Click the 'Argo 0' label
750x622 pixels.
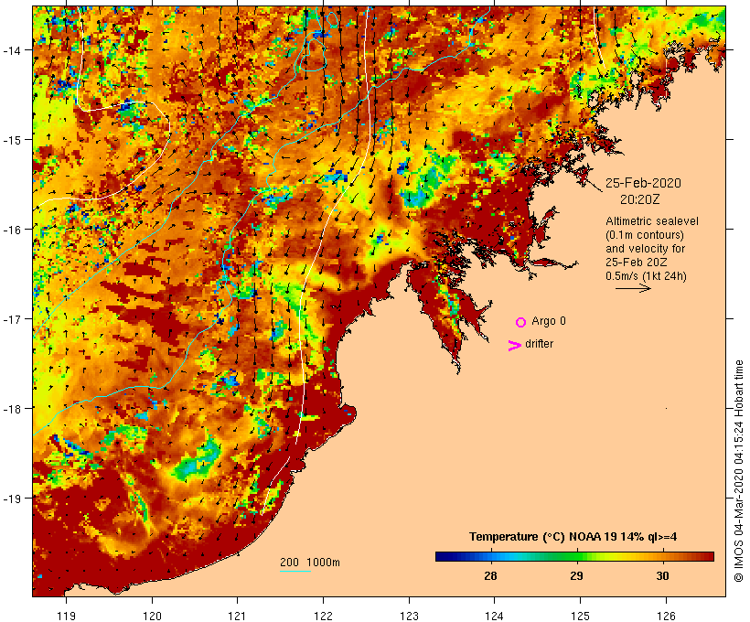[x=549, y=321]
